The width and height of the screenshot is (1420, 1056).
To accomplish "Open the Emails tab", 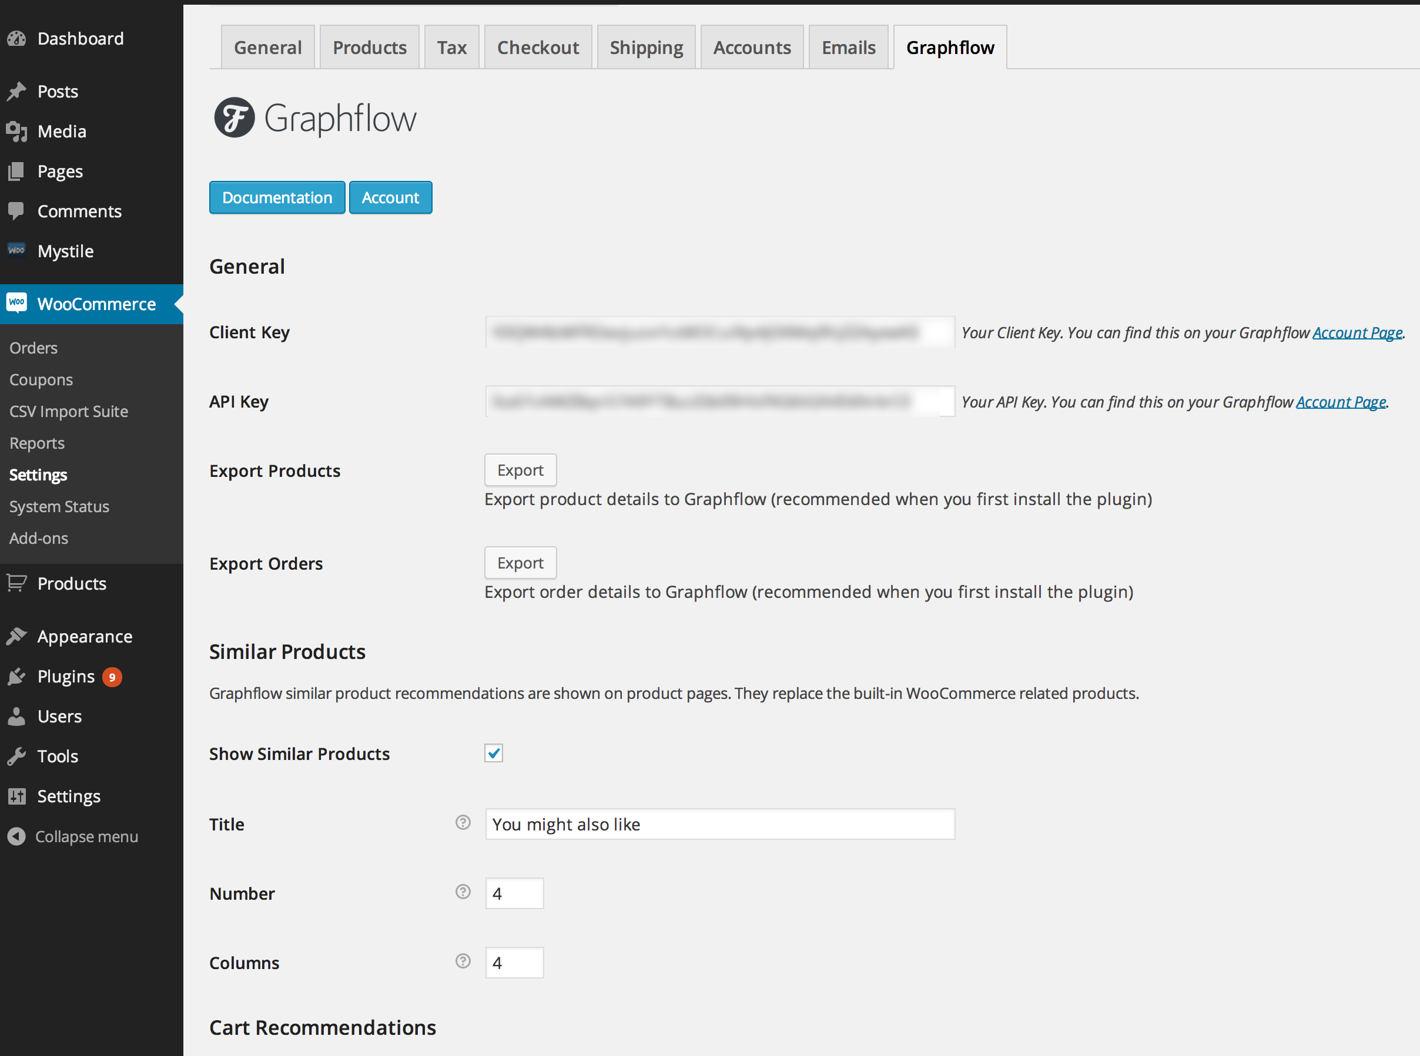I will click(x=849, y=48).
